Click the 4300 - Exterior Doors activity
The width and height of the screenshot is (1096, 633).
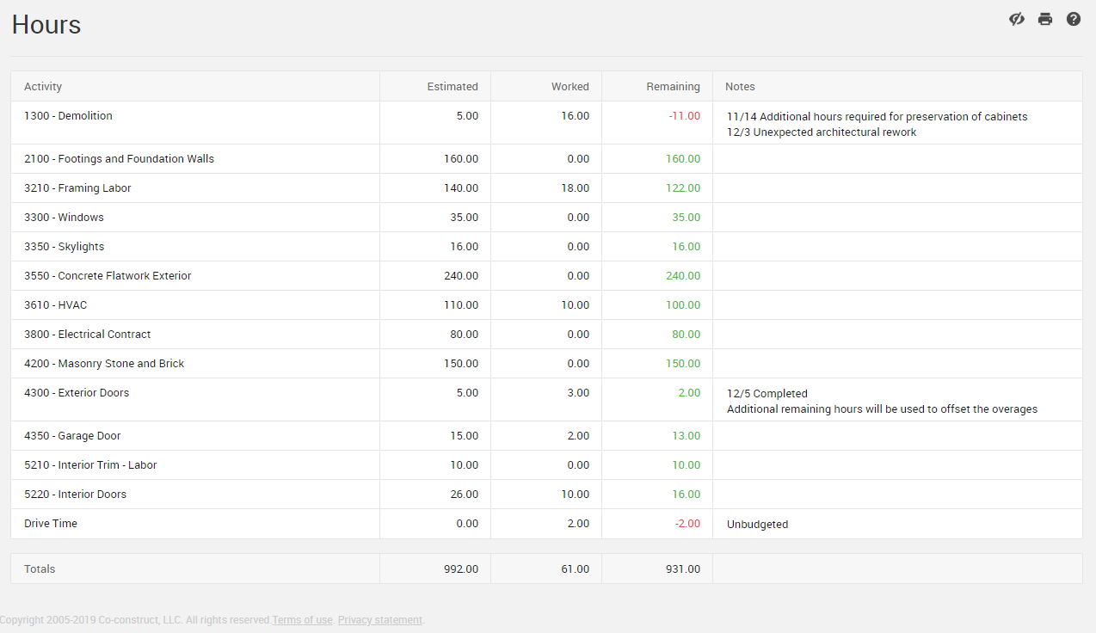[77, 393]
